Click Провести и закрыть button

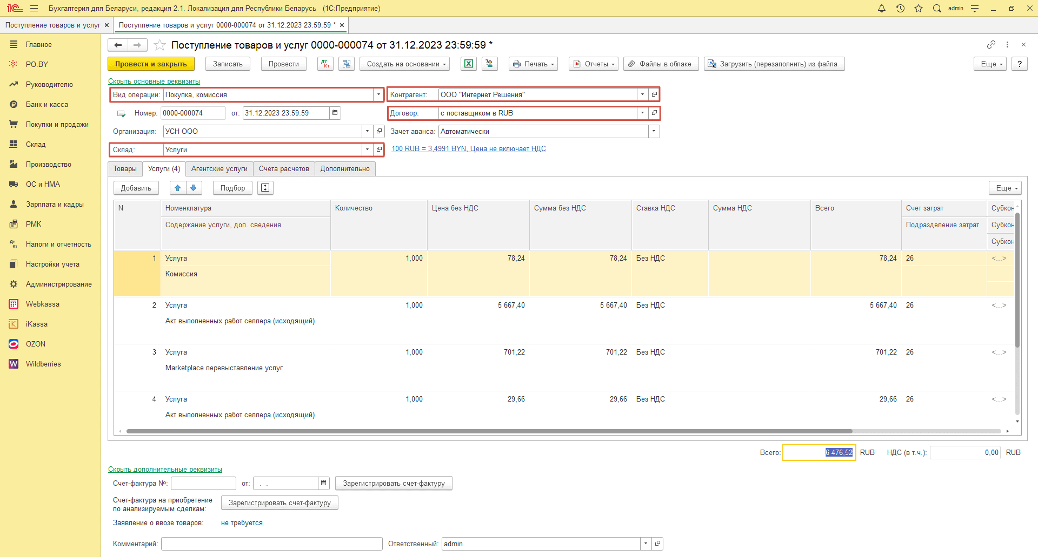click(151, 64)
